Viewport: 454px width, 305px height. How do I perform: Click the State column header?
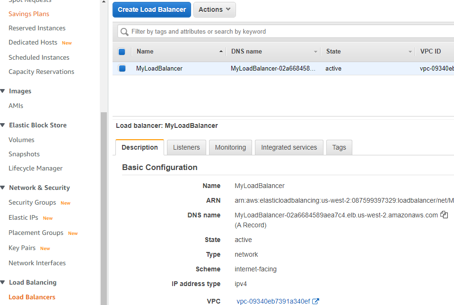coord(333,51)
